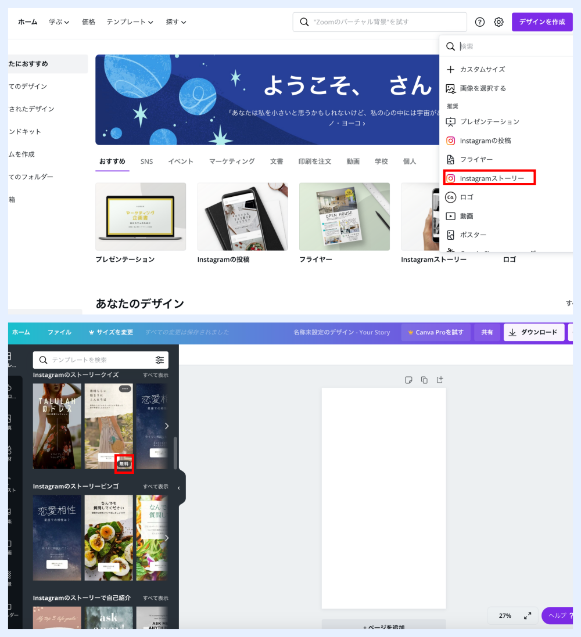Click the ホーム button in the editor bar
Image resolution: width=581 pixels, height=637 pixels.
click(x=21, y=332)
